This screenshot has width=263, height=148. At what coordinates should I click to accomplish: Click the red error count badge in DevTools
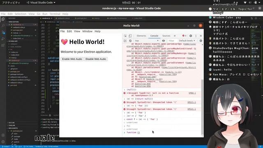(185, 36)
